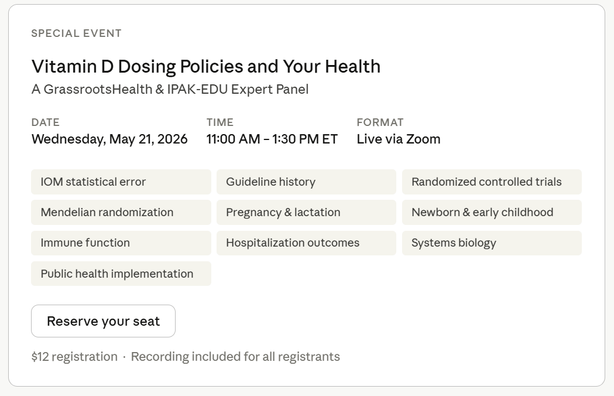Click the GrassrootsHealth & IPAK-EDU Expert Panel subtitle
The height and width of the screenshot is (396, 614).
(170, 90)
